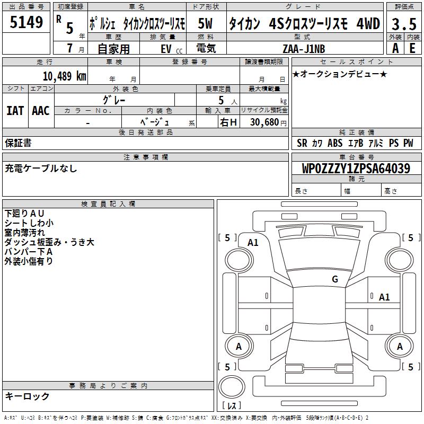Click the grade タイカン 4Sクロスツーリスモ 4WD

304,24
